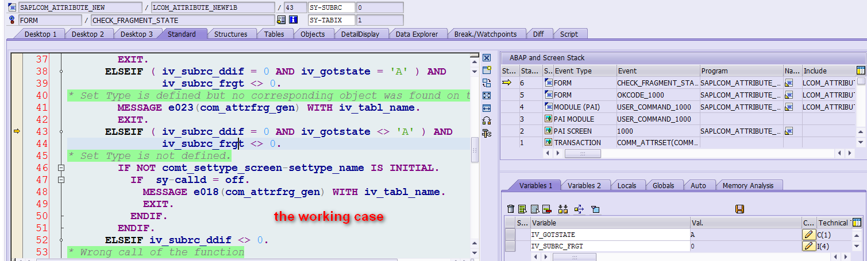
Task: Switch to the Locals tab
Action: [x=627, y=185]
